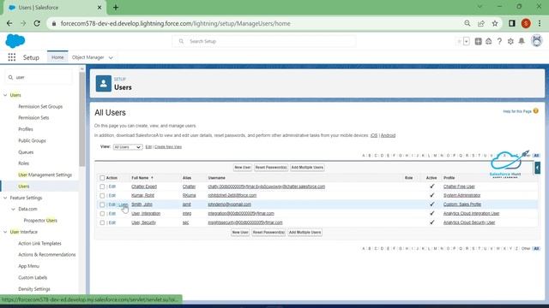Click the top New User button
The width and height of the screenshot is (549, 308).
[x=242, y=168]
